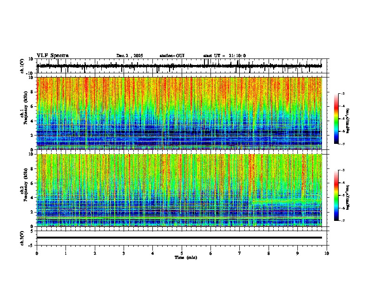Click the station name label in header

(x=172, y=56)
